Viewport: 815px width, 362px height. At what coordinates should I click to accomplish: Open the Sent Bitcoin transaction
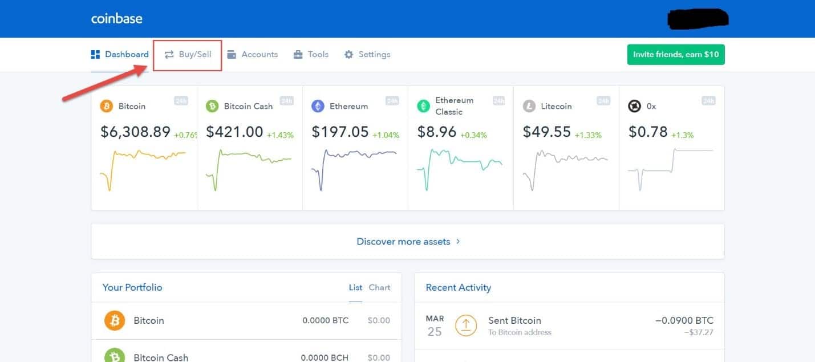tap(570, 325)
